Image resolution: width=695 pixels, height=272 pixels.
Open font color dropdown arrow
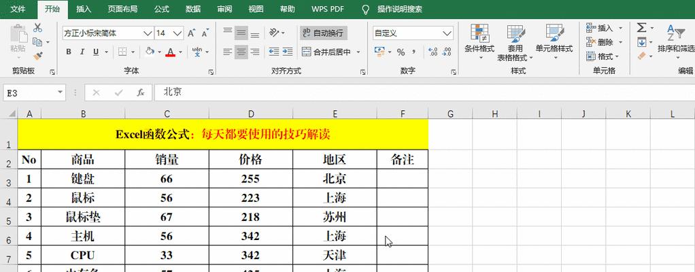[x=180, y=52]
